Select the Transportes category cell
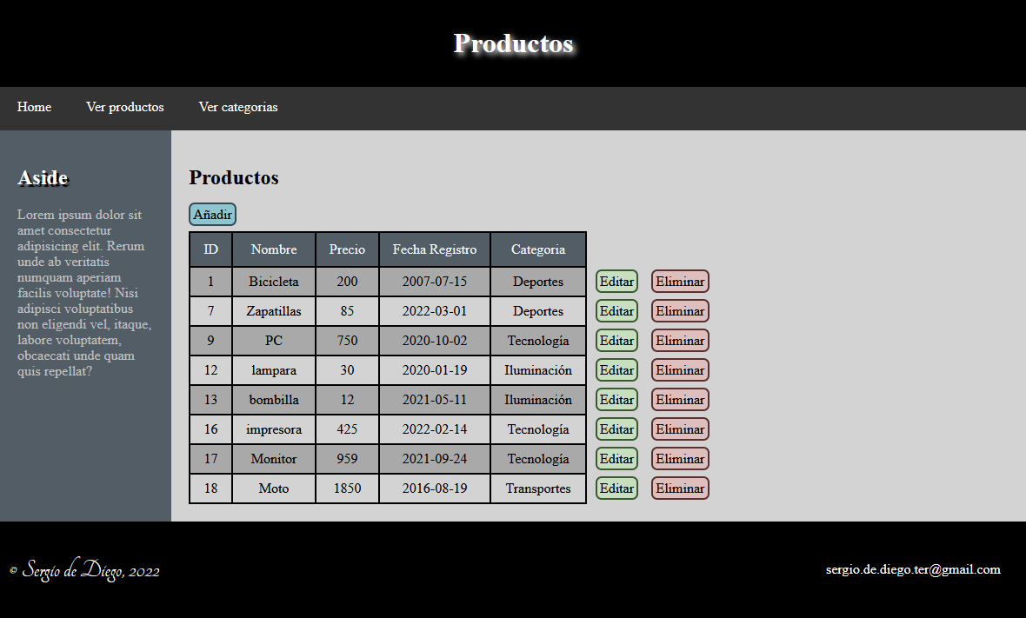Screen dimensions: 1026x618 [538, 488]
